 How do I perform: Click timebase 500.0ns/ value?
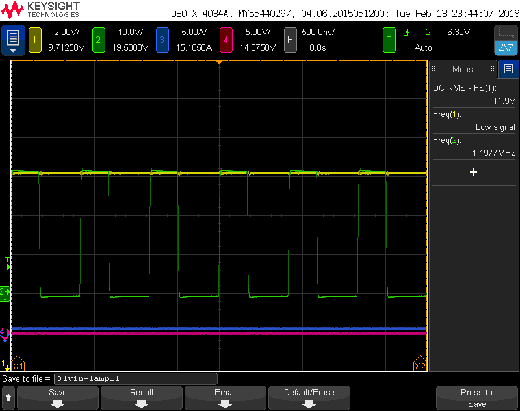point(318,32)
